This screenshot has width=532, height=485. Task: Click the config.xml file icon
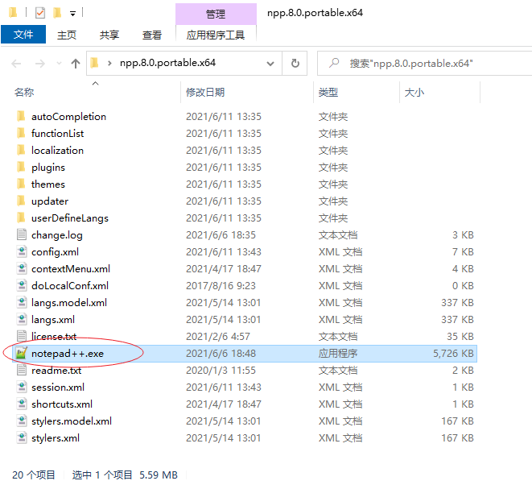point(22,252)
